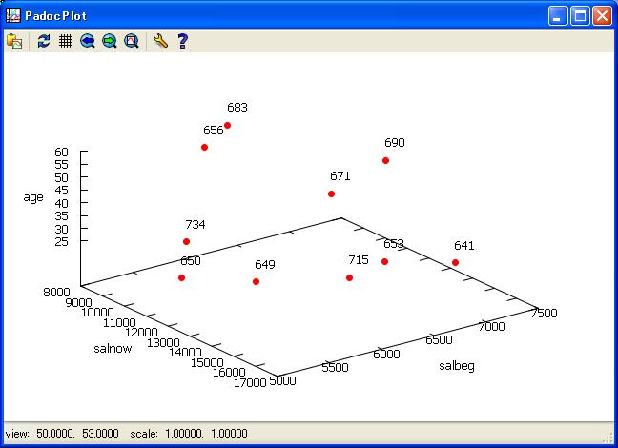Toggle the grid display icon
This screenshot has height=448, width=618.
tap(66, 41)
